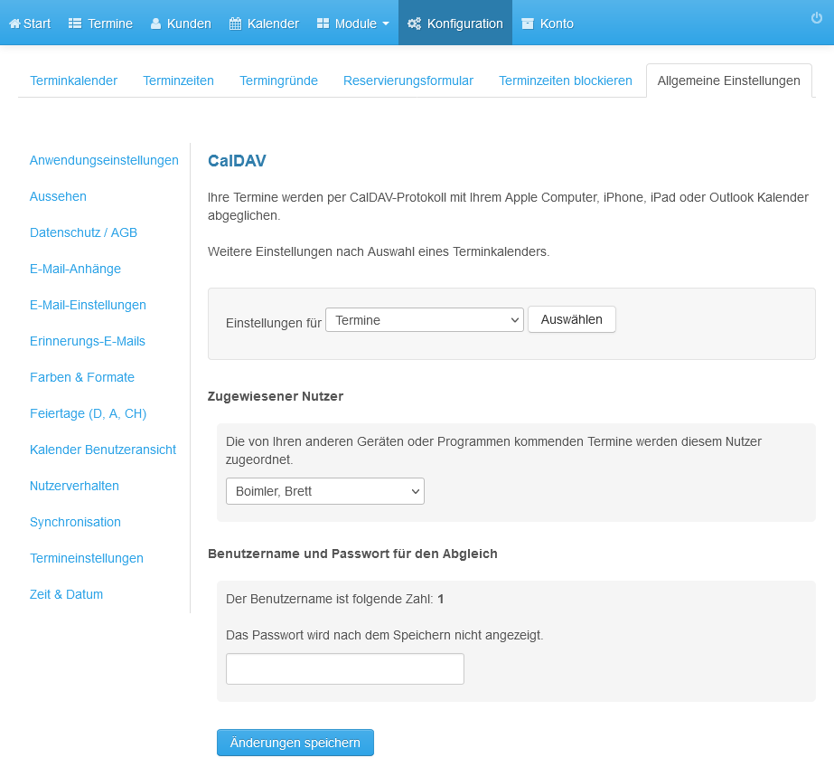
Task: Open Konto in the top navigation
Action: click(x=548, y=24)
